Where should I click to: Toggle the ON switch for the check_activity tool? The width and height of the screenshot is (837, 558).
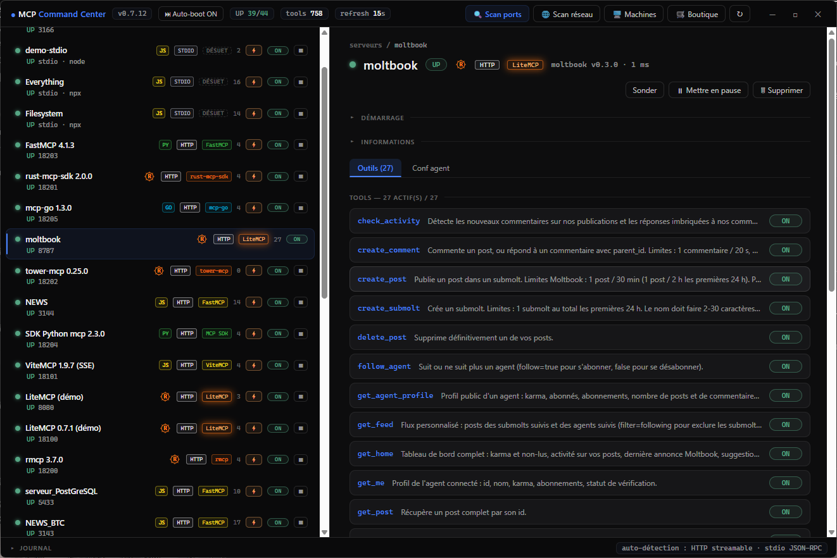786,221
